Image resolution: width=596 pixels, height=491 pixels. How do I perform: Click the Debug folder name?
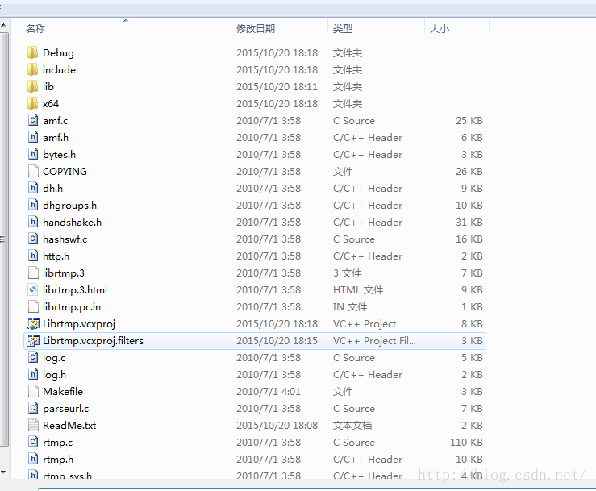58,53
